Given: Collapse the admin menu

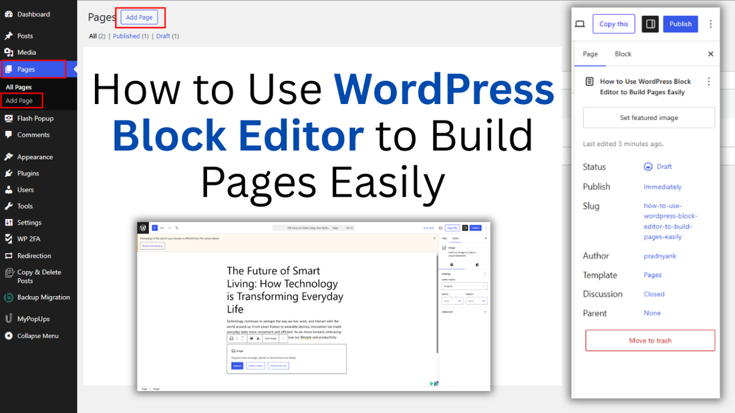Looking at the screenshot, I should [9, 336].
